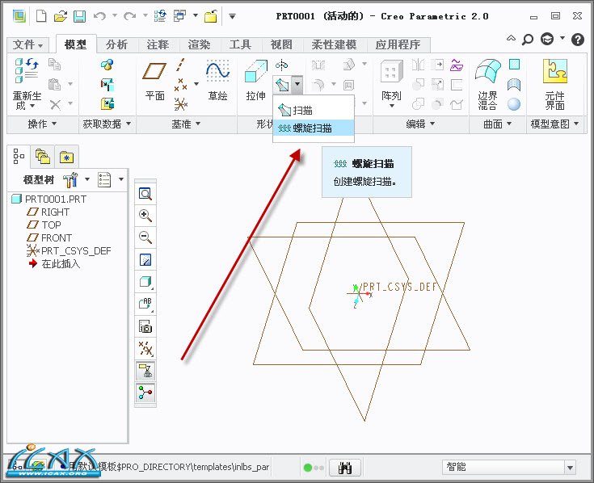
Task: Click the Project curve purple icon
Action: [x=457, y=65]
